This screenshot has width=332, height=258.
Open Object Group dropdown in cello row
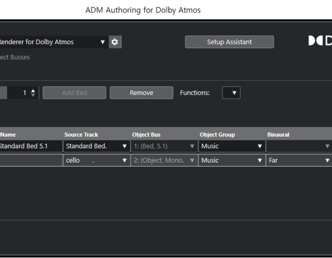[232, 160]
